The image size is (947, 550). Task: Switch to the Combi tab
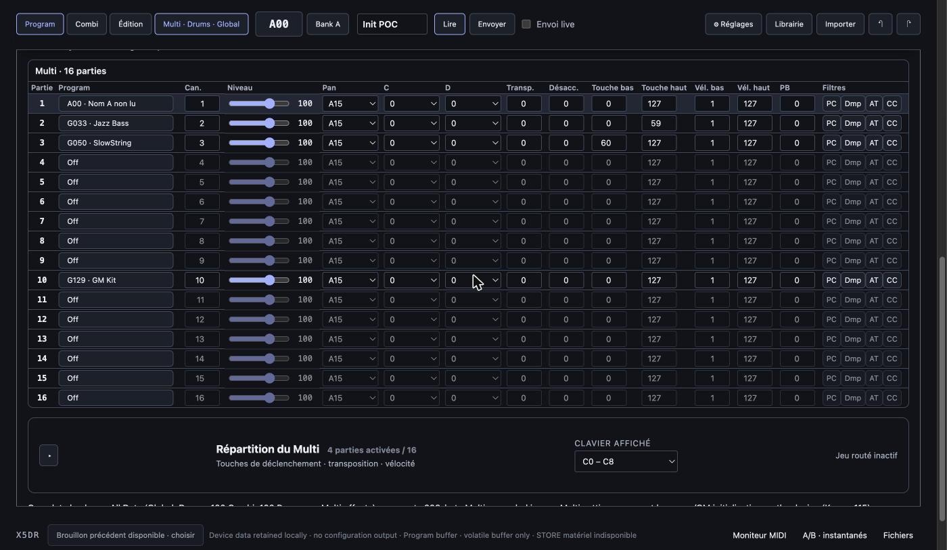(x=87, y=24)
